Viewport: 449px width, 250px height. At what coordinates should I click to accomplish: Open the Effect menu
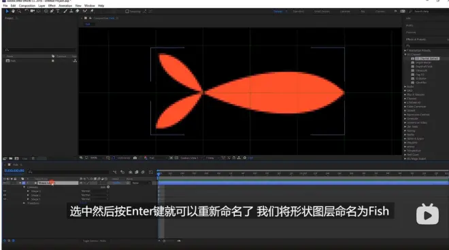pyautogui.click(x=52, y=5)
